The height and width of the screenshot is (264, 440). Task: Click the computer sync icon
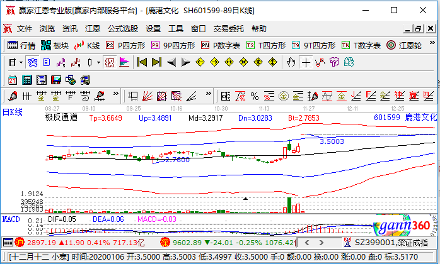(x=85, y=80)
